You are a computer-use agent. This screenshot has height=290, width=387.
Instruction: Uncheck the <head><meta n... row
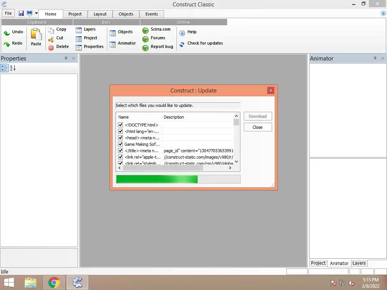click(121, 137)
